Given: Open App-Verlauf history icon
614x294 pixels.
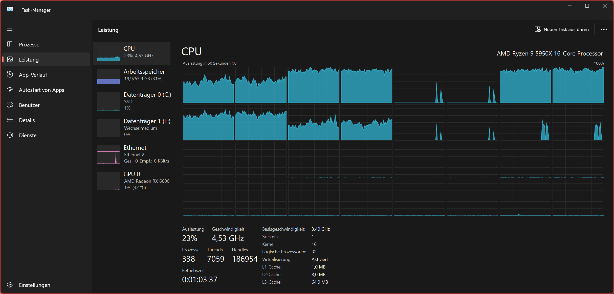Looking at the screenshot, I should 10,75.
